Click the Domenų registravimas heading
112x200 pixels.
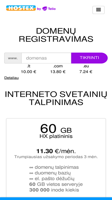(x=56, y=35)
